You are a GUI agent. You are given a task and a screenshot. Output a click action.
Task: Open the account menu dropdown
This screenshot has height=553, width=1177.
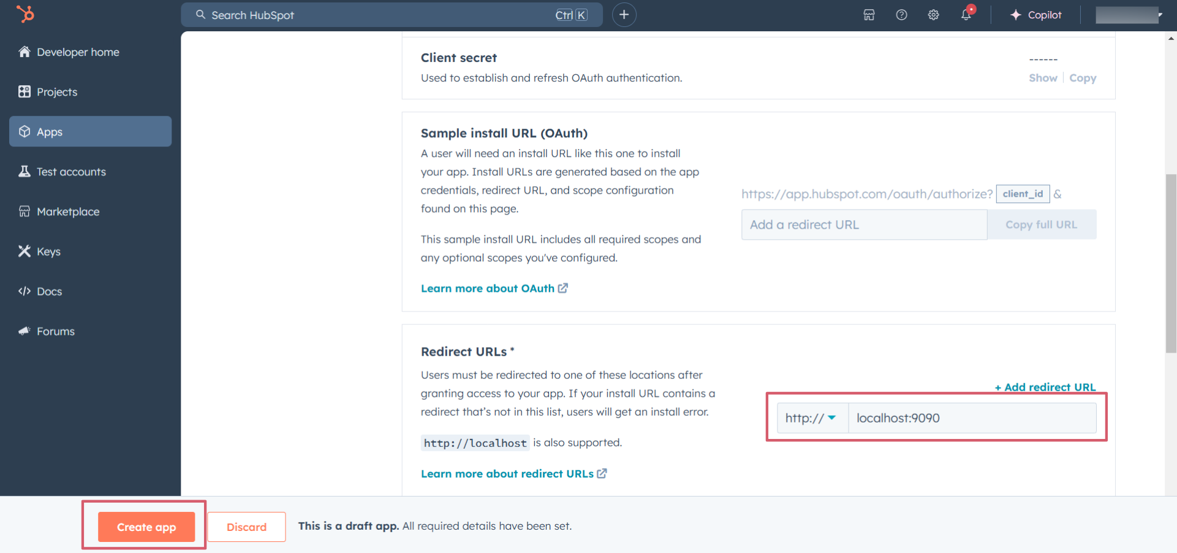1129,15
